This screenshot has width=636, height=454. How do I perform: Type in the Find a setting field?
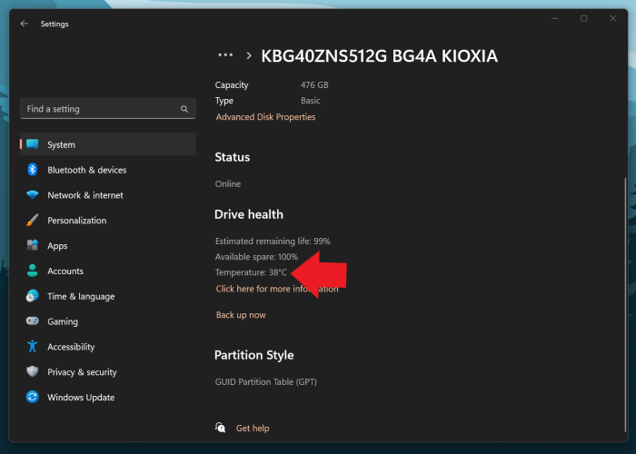coord(100,109)
